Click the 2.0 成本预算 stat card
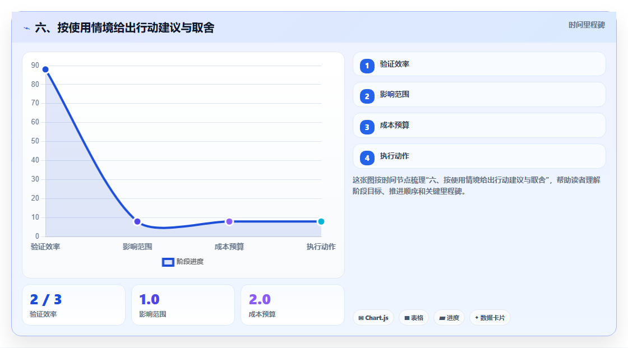Viewport: 628px width, 348px height. (x=292, y=305)
